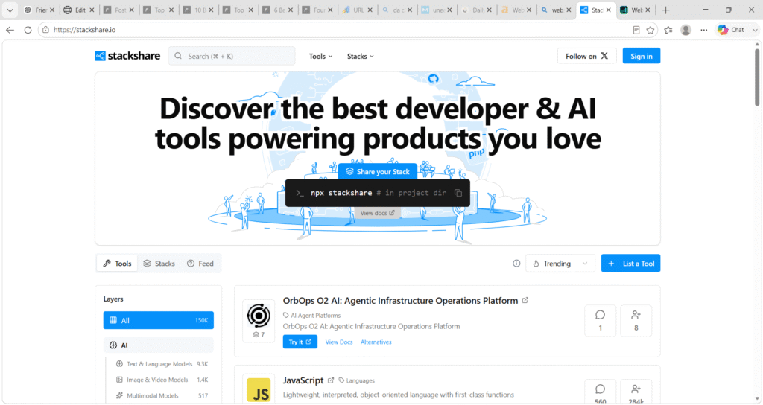763x405 pixels.
Task: Switch to the Feed tab
Action: pos(200,264)
